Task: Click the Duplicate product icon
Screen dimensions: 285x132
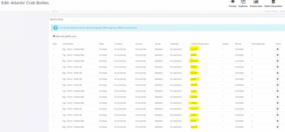Action: [243, 3]
